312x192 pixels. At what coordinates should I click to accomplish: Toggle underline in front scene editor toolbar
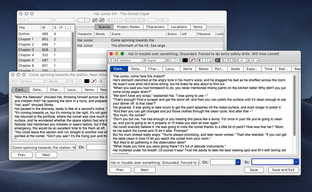pos(210,60)
